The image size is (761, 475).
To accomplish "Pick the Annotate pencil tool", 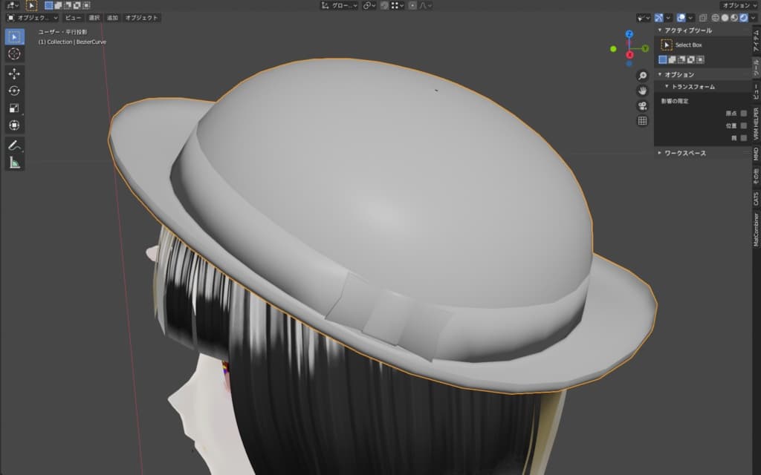I will tap(14, 145).
